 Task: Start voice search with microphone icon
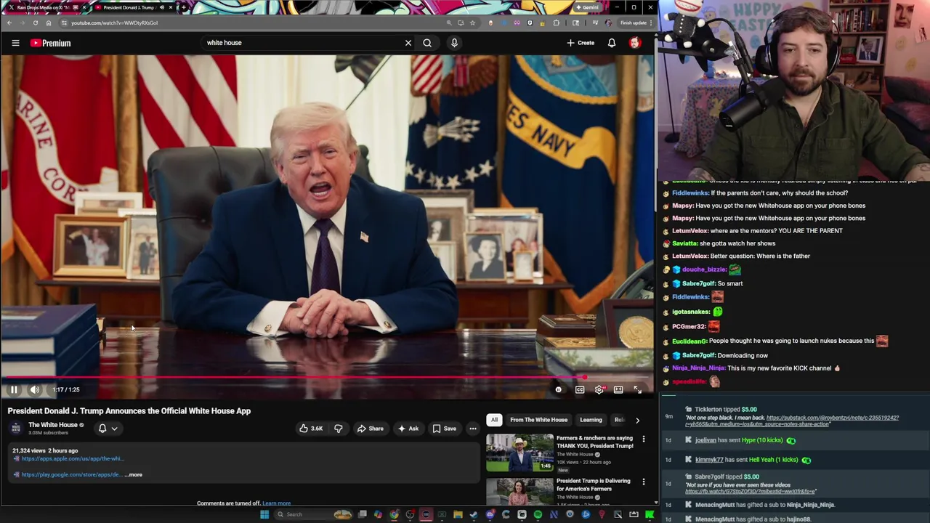coord(454,43)
